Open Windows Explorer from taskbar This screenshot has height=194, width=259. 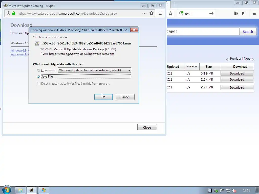[20, 190]
